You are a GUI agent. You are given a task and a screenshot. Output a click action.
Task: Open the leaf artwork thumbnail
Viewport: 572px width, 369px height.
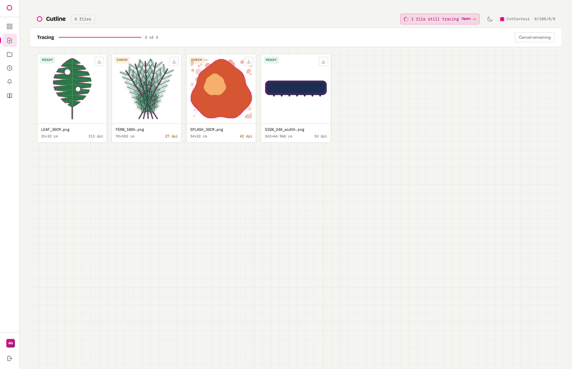coord(72,89)
